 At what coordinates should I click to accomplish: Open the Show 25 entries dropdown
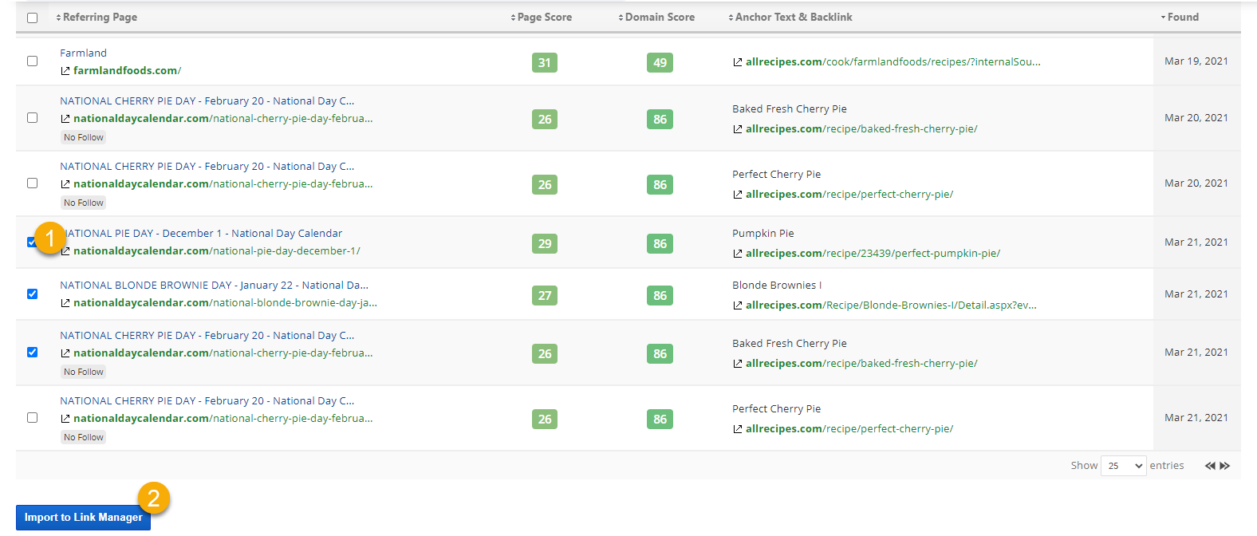(1123, 466)
